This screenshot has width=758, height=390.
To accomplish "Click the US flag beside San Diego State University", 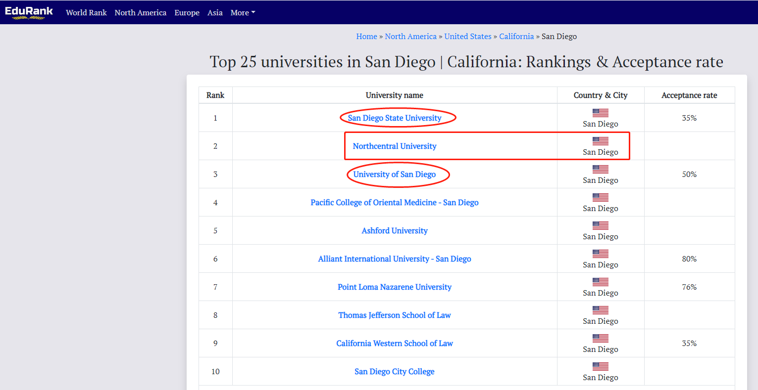I will point(600,112).
